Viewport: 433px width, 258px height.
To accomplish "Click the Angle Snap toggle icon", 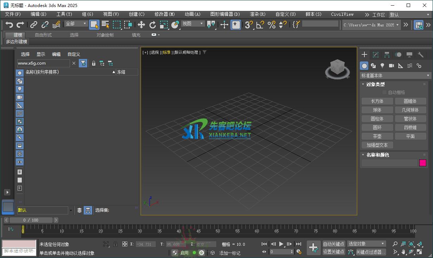I will [x=260, y=25].
